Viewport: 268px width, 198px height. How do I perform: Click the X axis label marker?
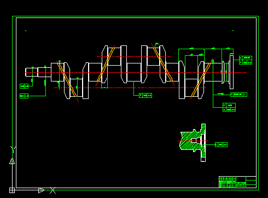point(53,190)
